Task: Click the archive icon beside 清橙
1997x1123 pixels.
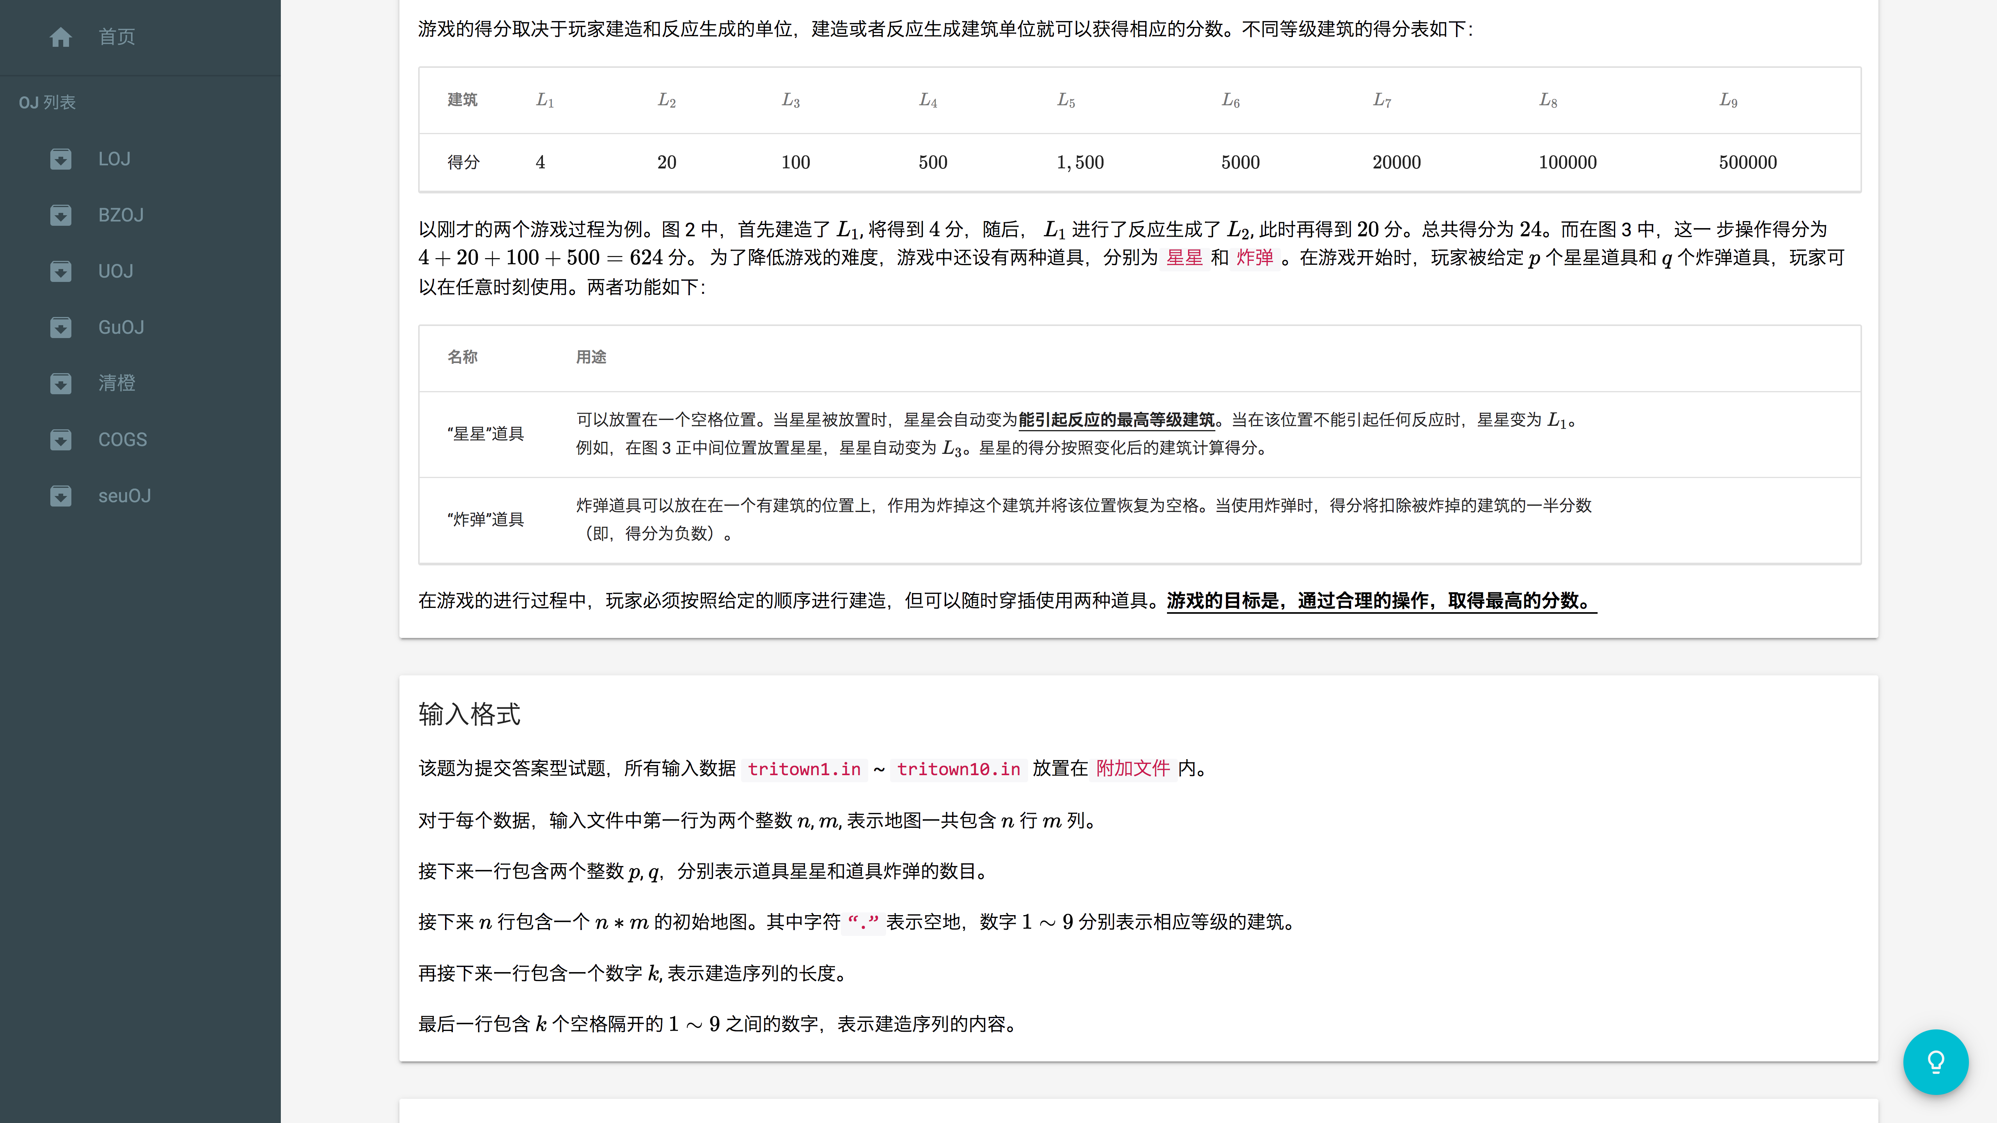Action: [60, 383]
